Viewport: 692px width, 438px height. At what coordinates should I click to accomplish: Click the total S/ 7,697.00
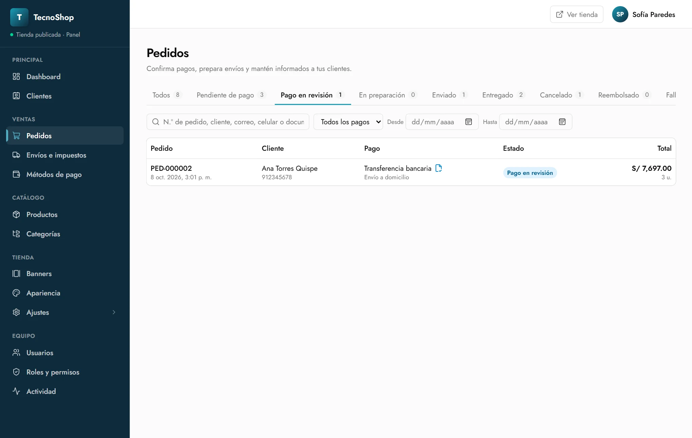click(652, 168)
